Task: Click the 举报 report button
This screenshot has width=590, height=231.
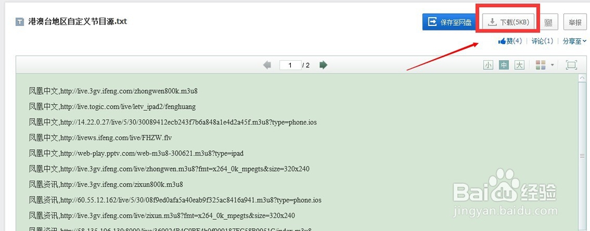Action: pos(575,22)
